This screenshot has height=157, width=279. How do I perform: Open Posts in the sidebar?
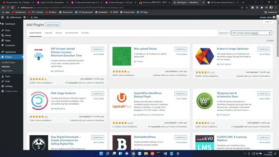[x=7, y=31]
